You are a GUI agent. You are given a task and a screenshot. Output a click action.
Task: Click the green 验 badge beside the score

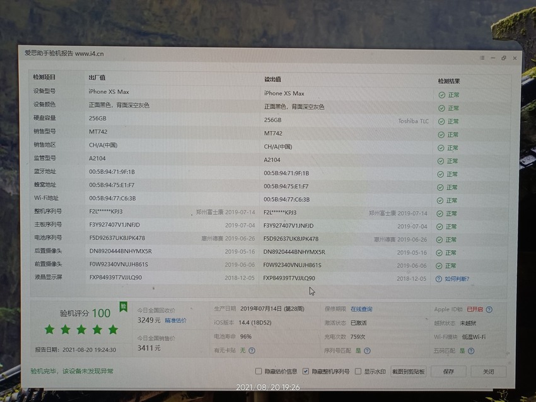(124, 307)
